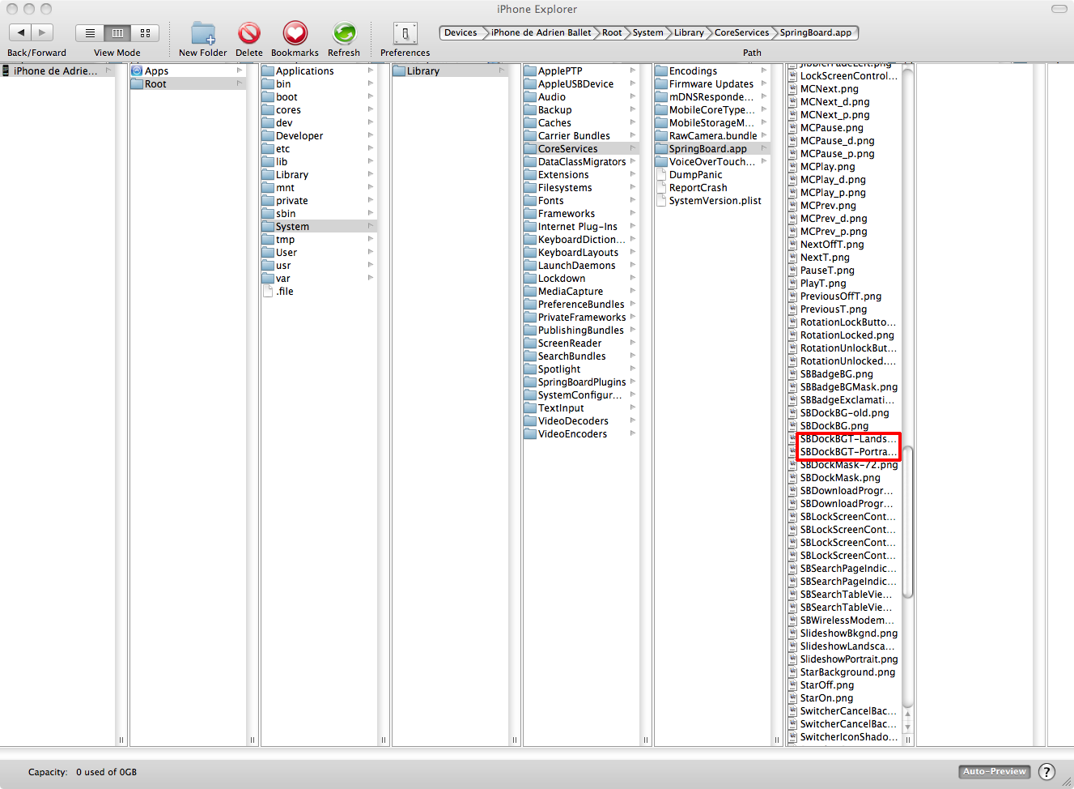
Task: Click the DumpPanic file icon
Action: pyautogui.click(x=661, y=175)
